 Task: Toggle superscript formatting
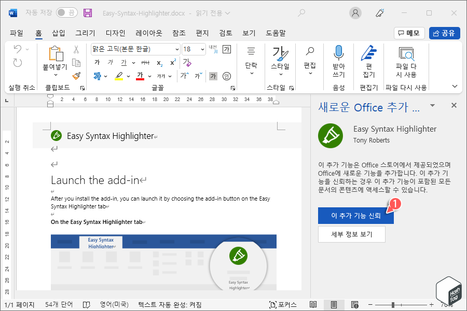(173, 62)
